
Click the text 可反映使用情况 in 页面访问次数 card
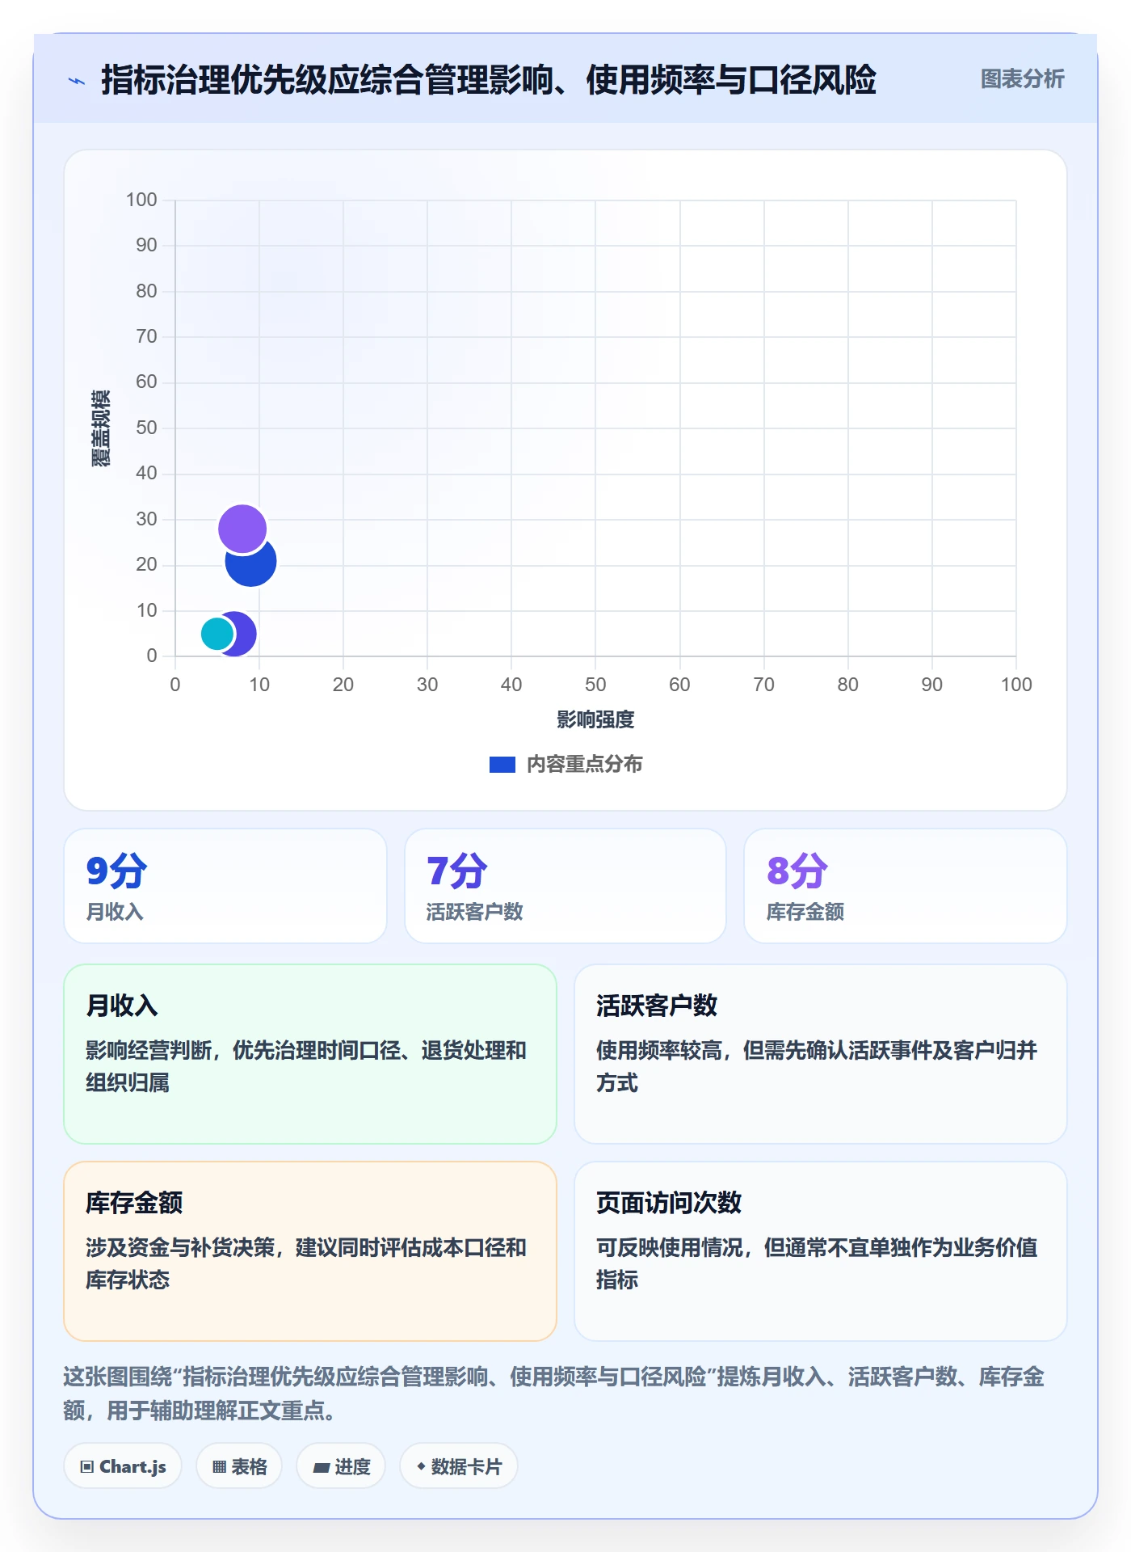pos(670,1247)
